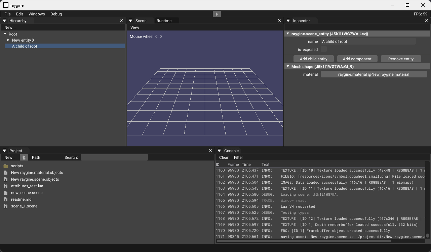431x252 pixels.
Task: Click the file icon for New raygine.scene.objects
Action: coord(6,179)
